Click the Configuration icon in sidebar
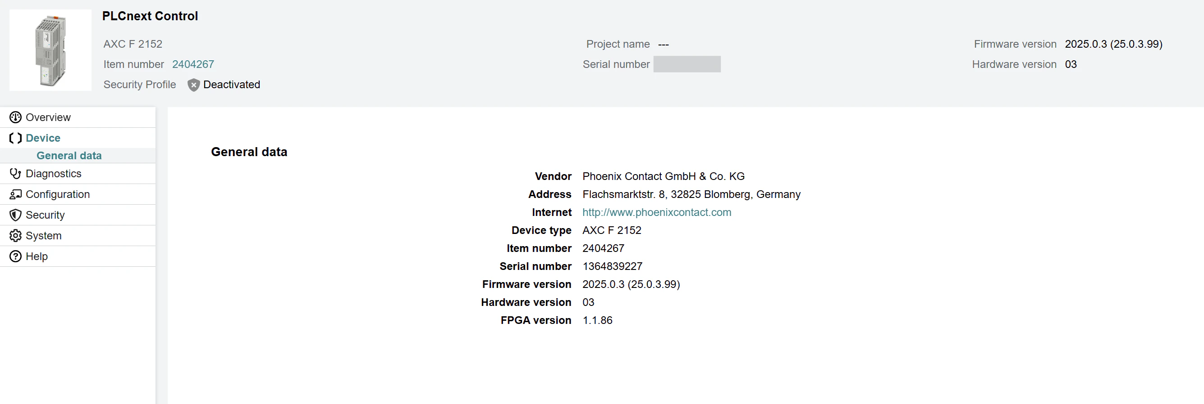 click(15, 194)
